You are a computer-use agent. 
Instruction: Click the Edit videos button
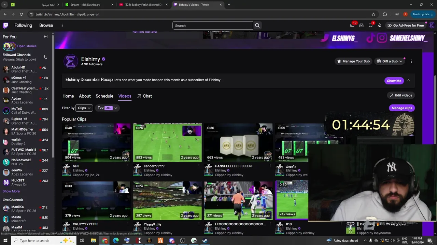[x=401, y=95]
